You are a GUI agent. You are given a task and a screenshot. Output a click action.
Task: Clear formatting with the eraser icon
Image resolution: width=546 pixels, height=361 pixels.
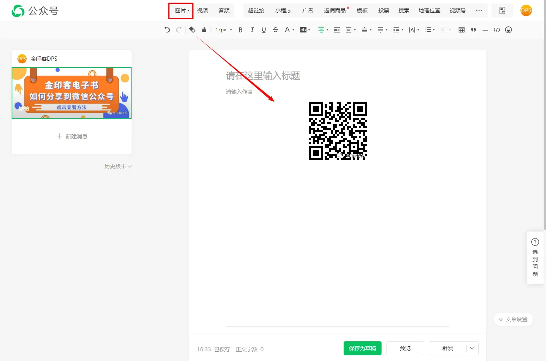pos(192,30)
